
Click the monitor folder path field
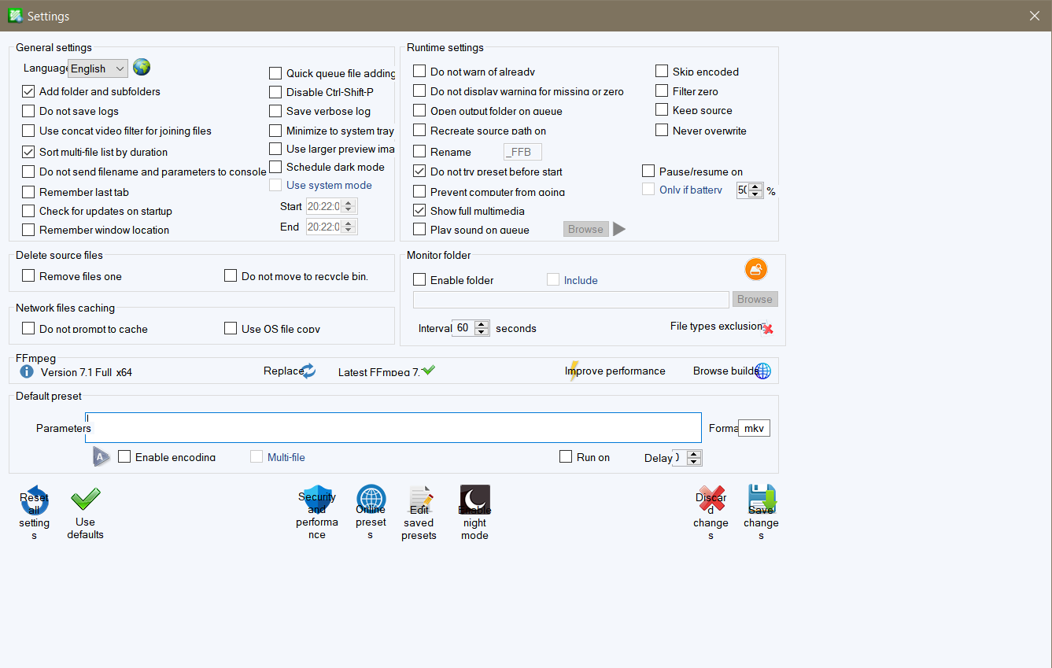pyautogui.click(x=571, y=299)
